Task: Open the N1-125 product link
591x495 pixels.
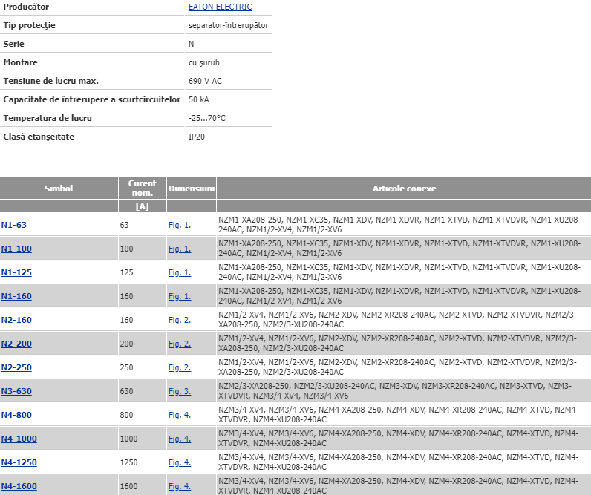Action: (16, 272)
